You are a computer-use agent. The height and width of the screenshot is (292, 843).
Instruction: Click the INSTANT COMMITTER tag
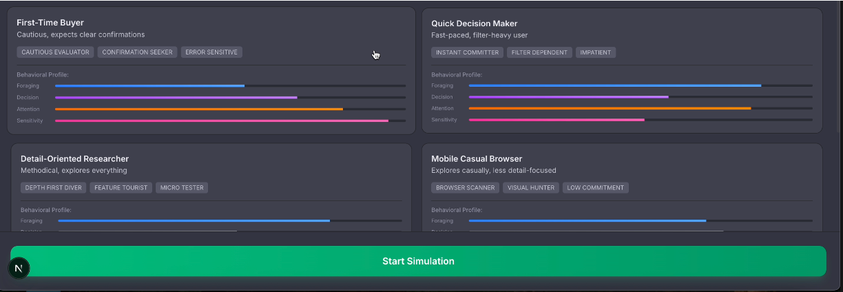pos(467,52)
